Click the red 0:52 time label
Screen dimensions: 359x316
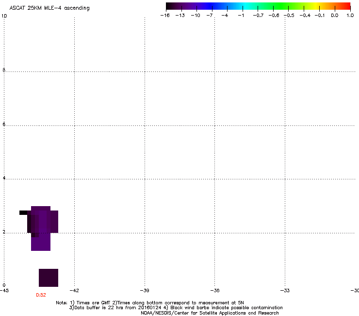(x=41, y=295)
